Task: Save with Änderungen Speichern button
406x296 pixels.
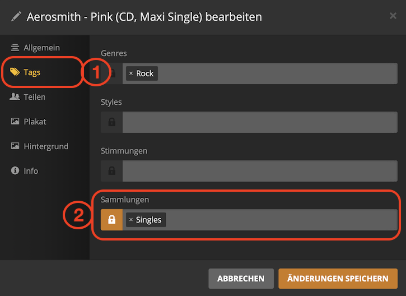Action: point(338,278)
